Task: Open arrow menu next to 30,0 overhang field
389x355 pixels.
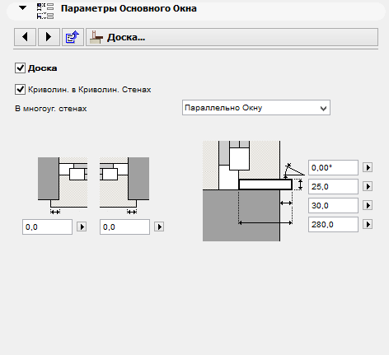Action: (368, 205)
